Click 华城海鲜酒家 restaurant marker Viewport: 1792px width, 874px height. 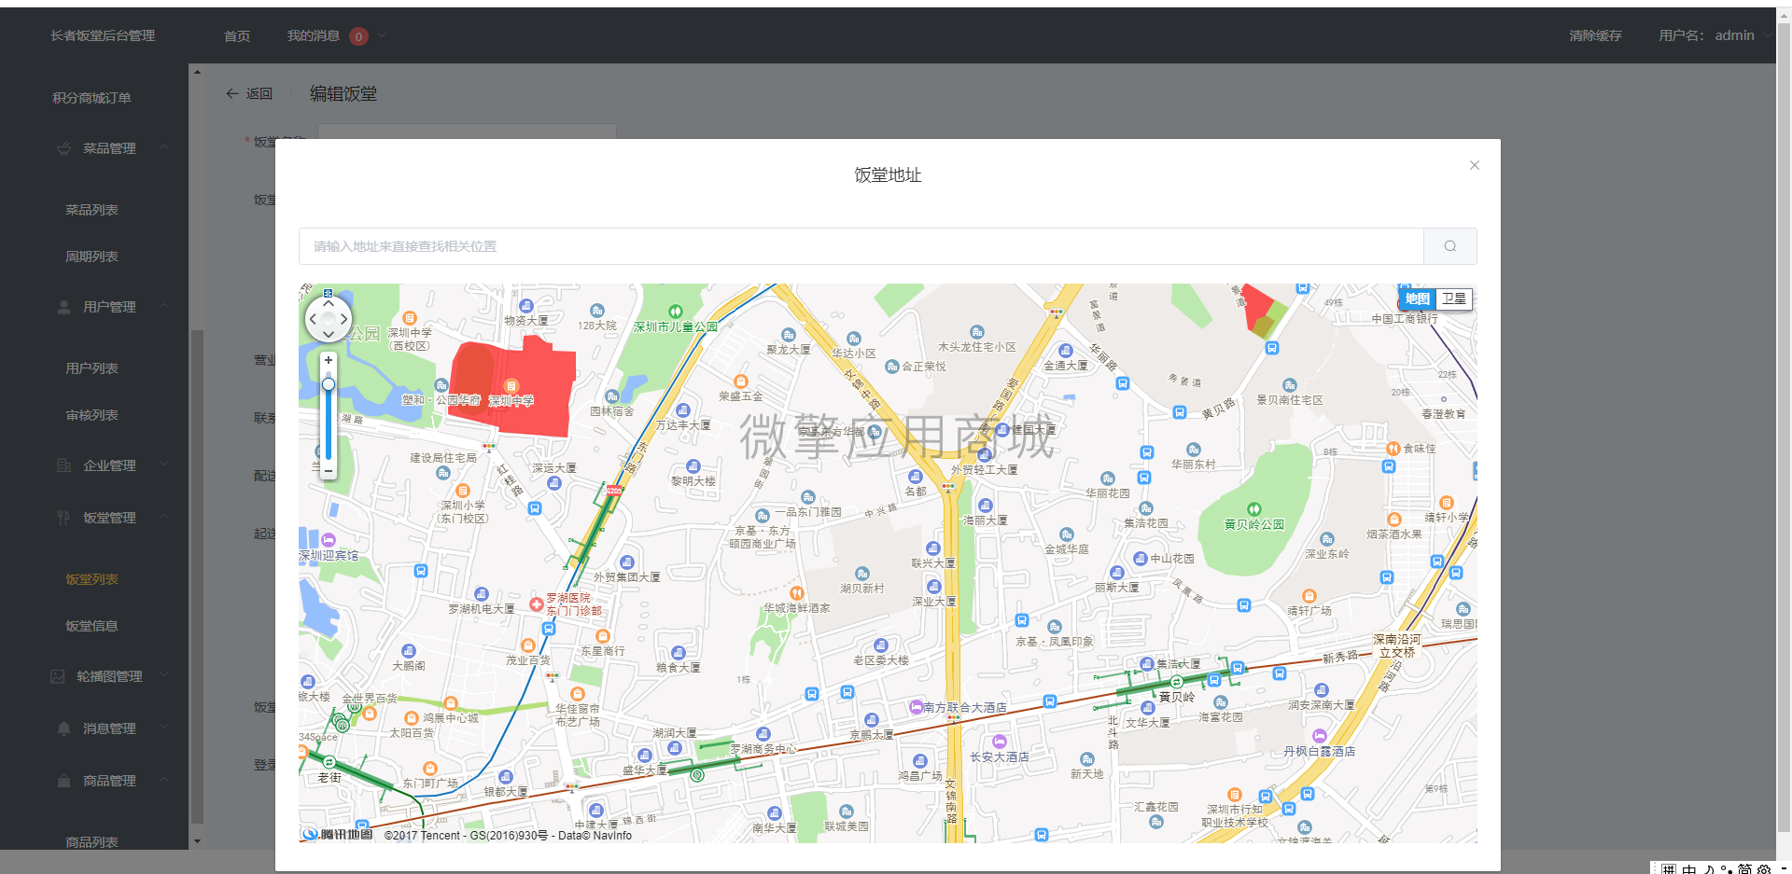[796, 593]
